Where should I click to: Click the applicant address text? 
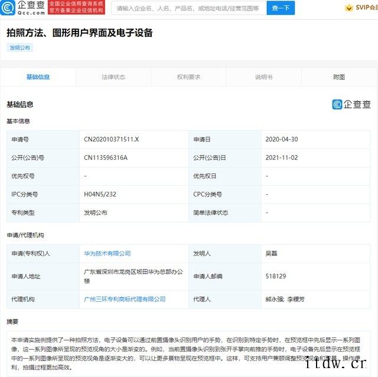[x=133, y=276]
